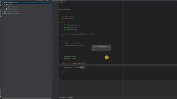
Task: Focus the New Directory name field
Action: [101, 50]
